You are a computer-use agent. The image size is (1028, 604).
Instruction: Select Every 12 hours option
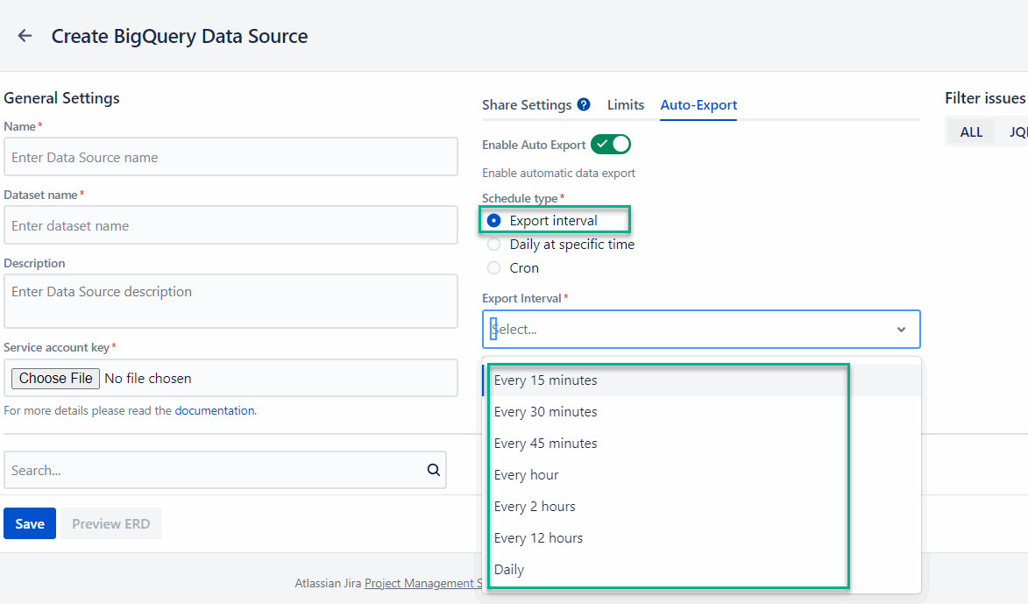point(538,538)
